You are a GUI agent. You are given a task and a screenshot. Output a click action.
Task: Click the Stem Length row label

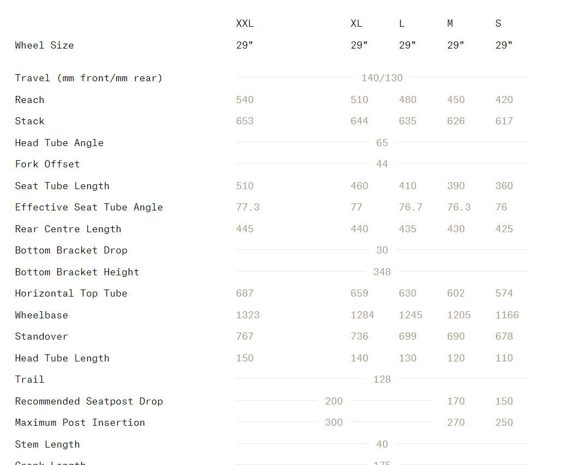(x=47, y=444)
